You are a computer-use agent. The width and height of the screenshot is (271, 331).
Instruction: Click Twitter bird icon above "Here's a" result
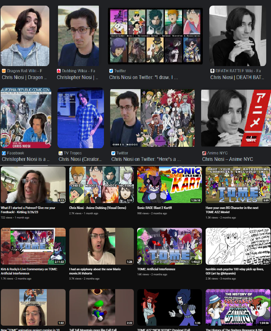click(x=113, y=153)
